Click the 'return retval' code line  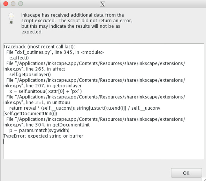85,108
